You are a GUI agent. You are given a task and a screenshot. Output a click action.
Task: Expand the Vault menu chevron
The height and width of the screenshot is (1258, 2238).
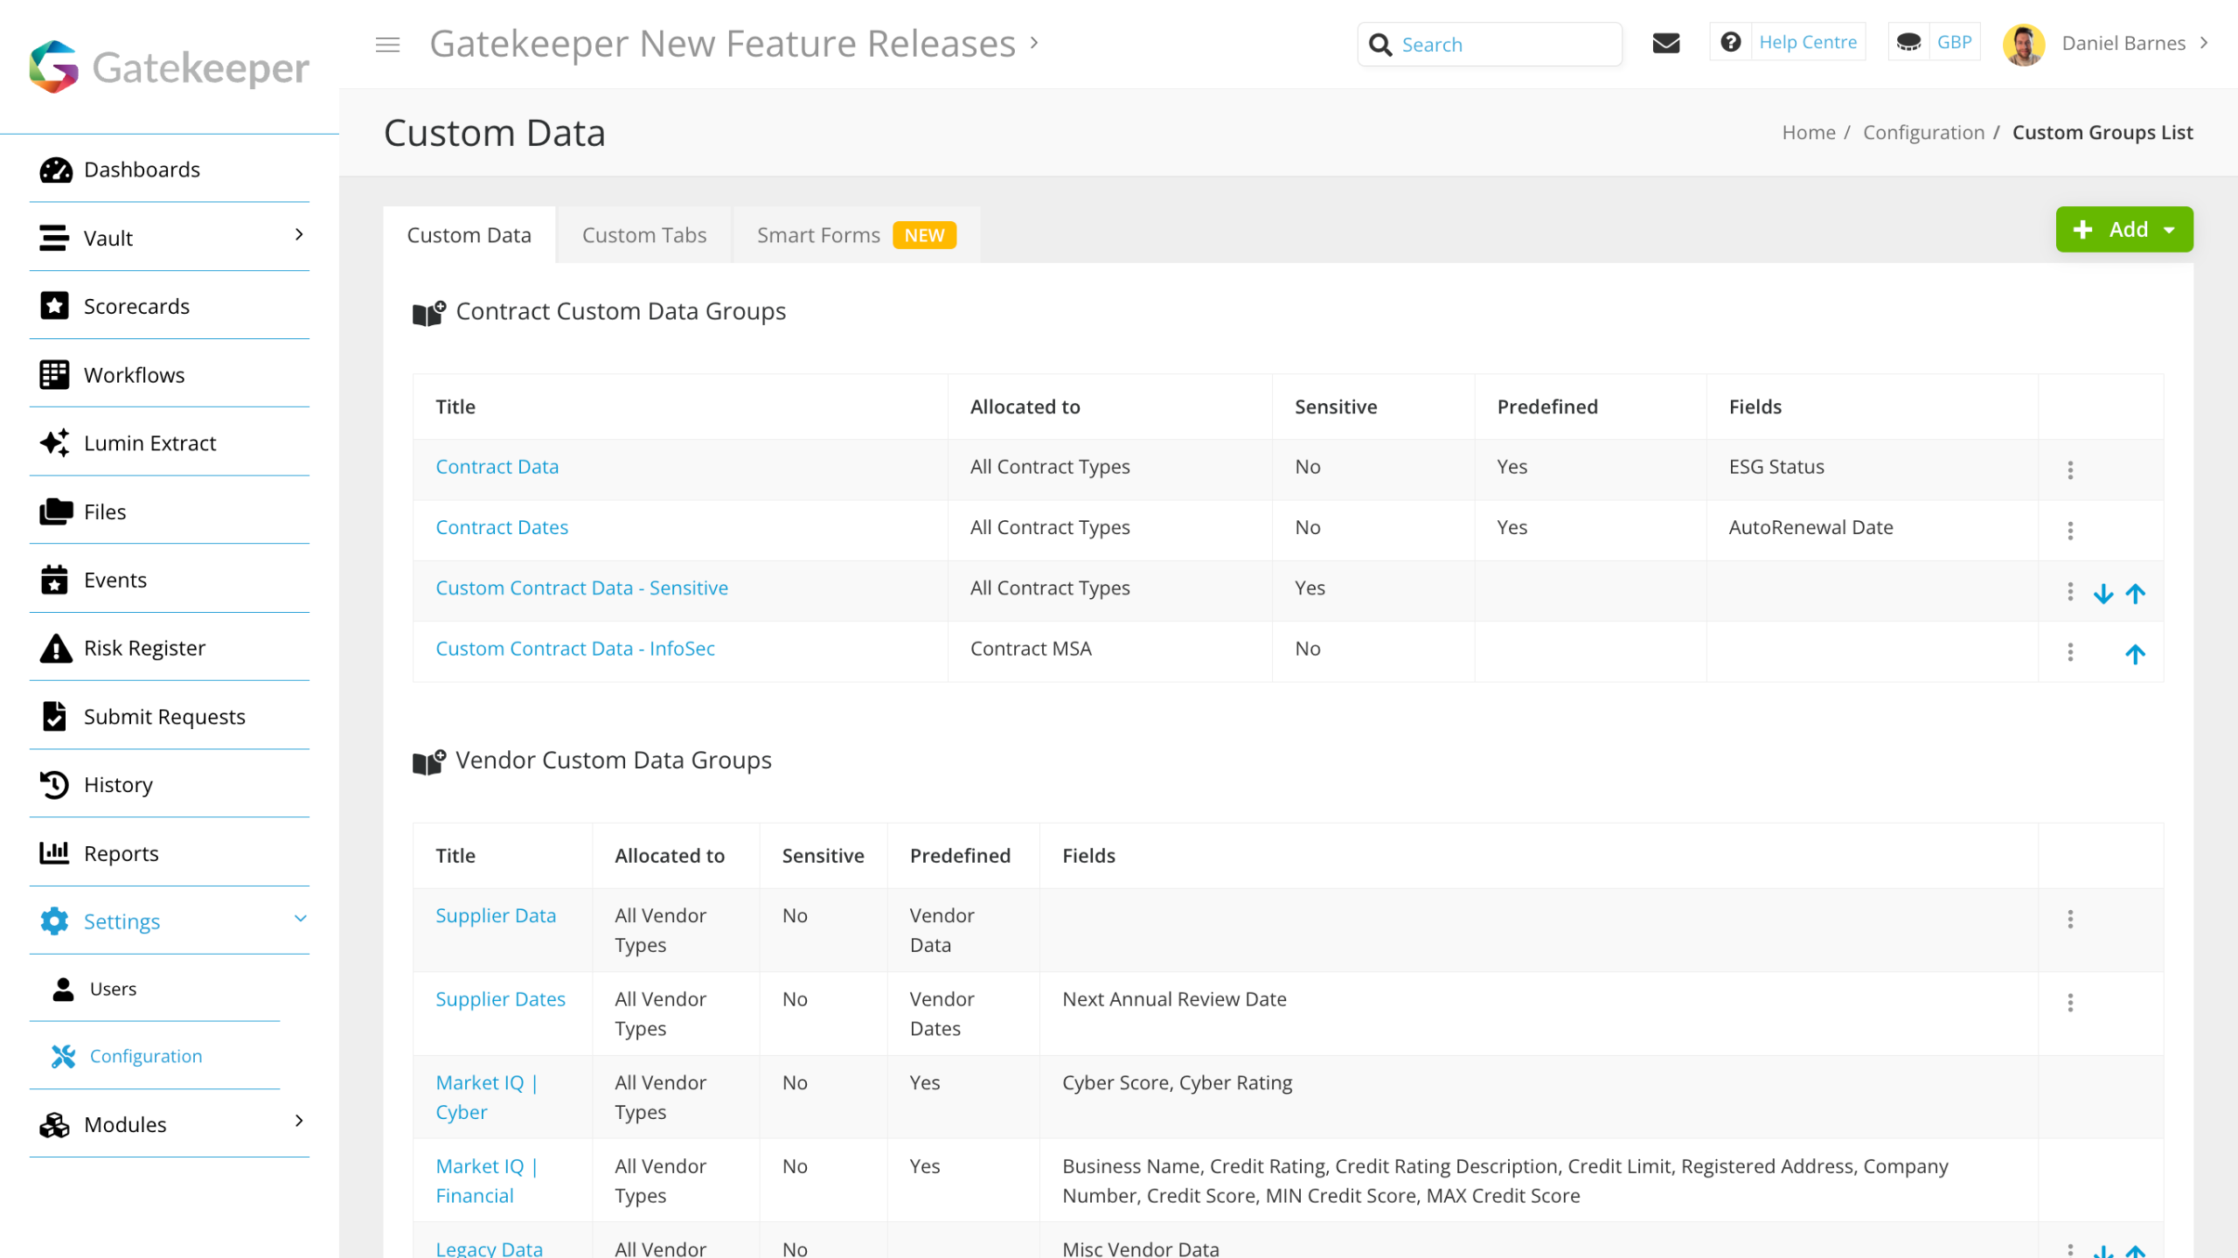pyautogui.click(x=299, y=235)
